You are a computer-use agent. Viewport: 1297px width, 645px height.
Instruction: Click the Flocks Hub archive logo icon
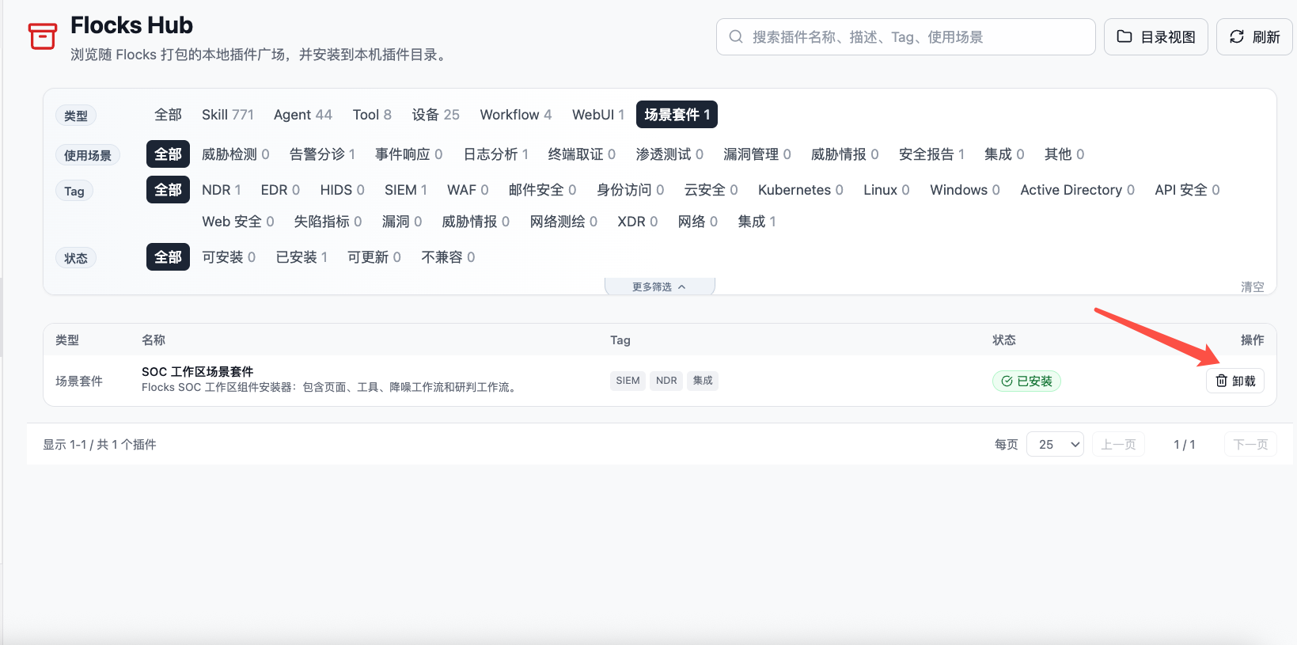pyautogui.click(x=43, y=36)
